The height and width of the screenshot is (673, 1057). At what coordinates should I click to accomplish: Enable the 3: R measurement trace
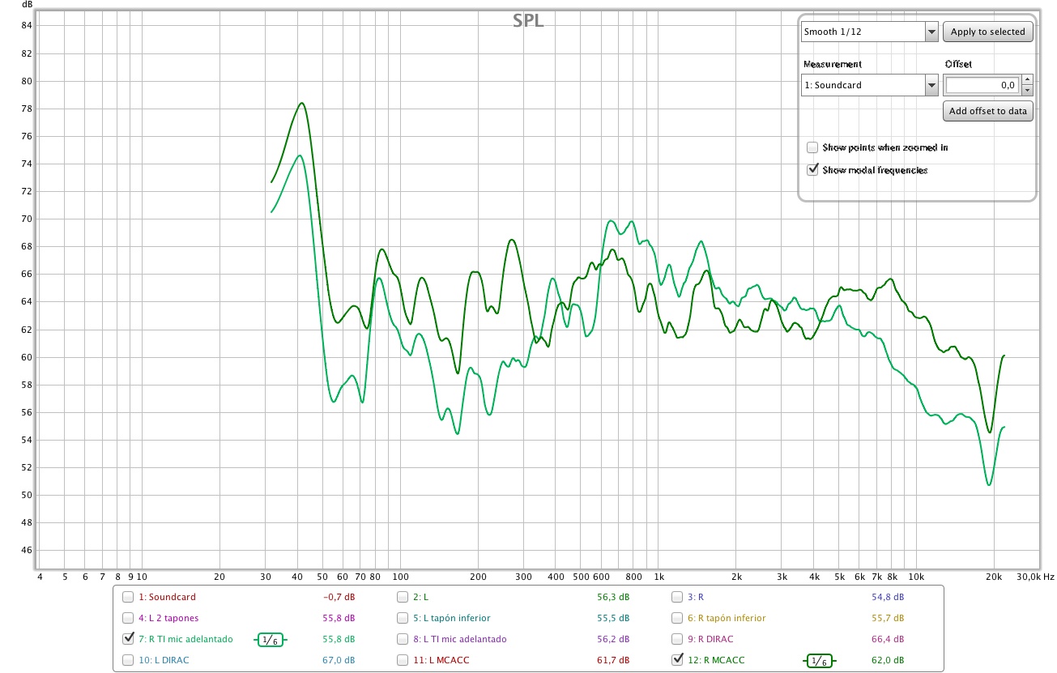677,597
